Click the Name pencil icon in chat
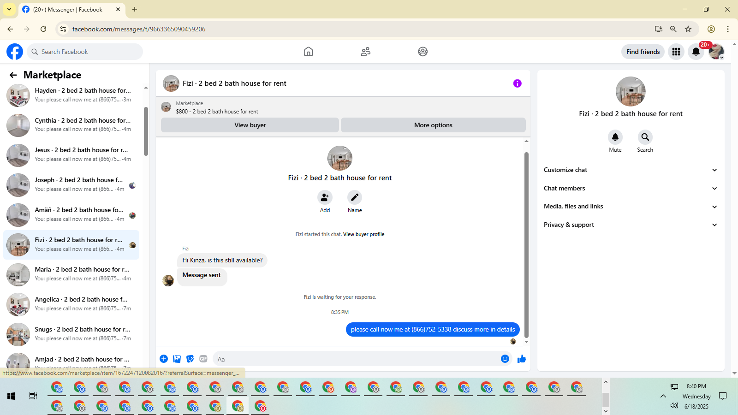The width and height of the screenshot is (738, 415). click(355, 197)
